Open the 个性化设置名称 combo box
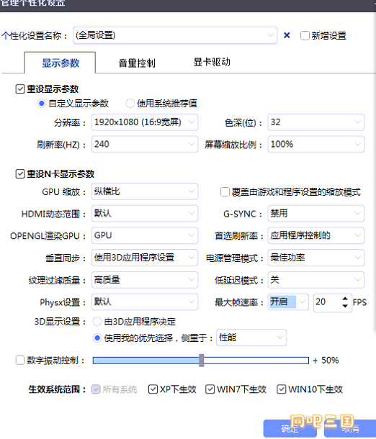Viewport: 376px width, 439px height. point(175,35)
